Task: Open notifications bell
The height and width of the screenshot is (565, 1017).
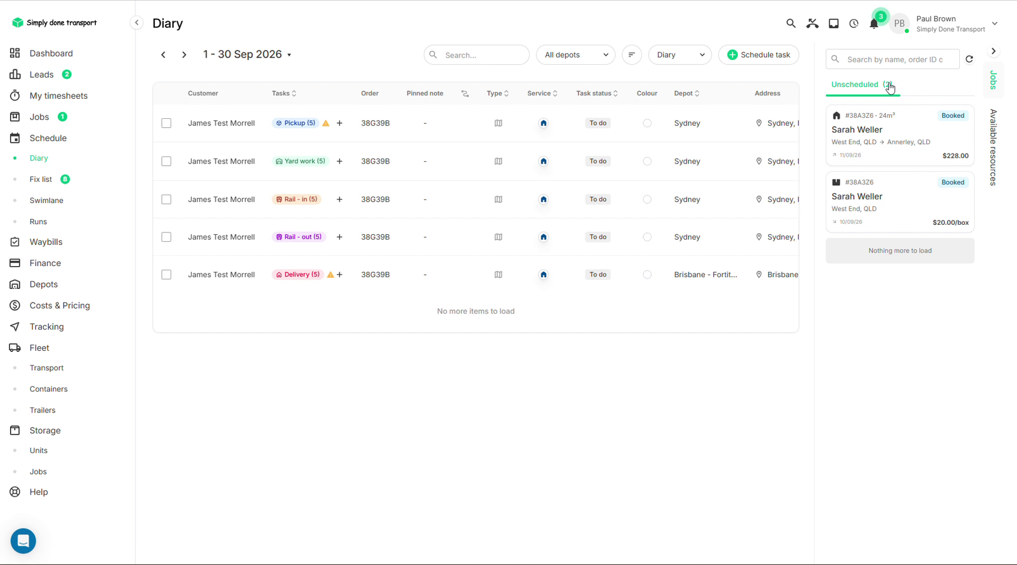Action: click(x=874, y=24)
